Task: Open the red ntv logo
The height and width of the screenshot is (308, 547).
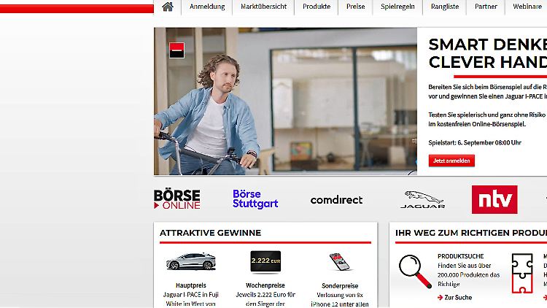Action: (494, 199)
